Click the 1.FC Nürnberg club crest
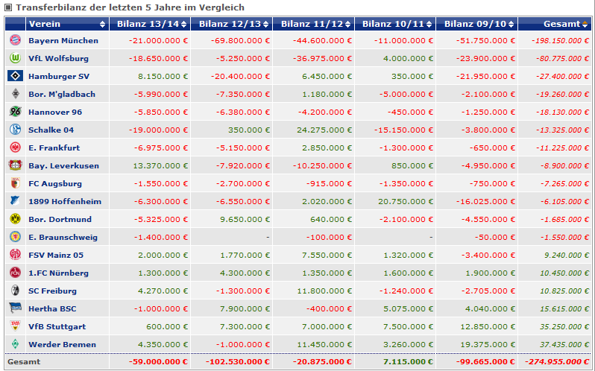 [x=15, y=273]
